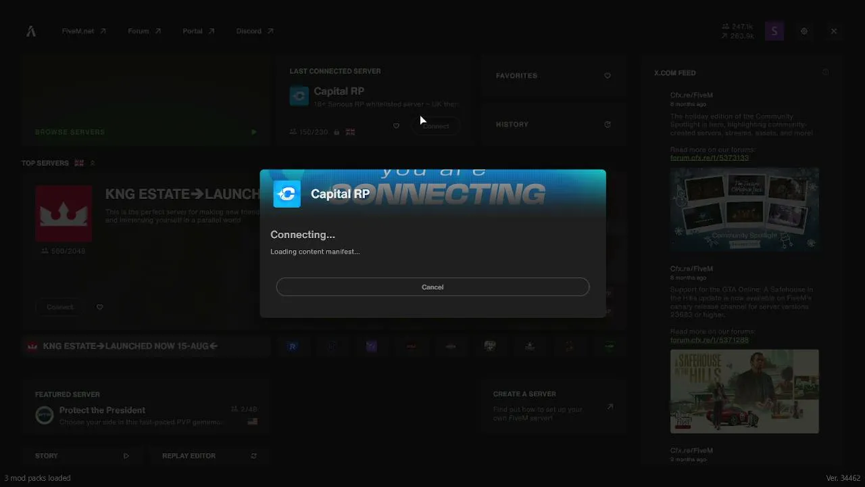The height and width of the screenshot is (487, 865).
Task: Open the FiveM home logo
Action: click(x=31, y=31)
